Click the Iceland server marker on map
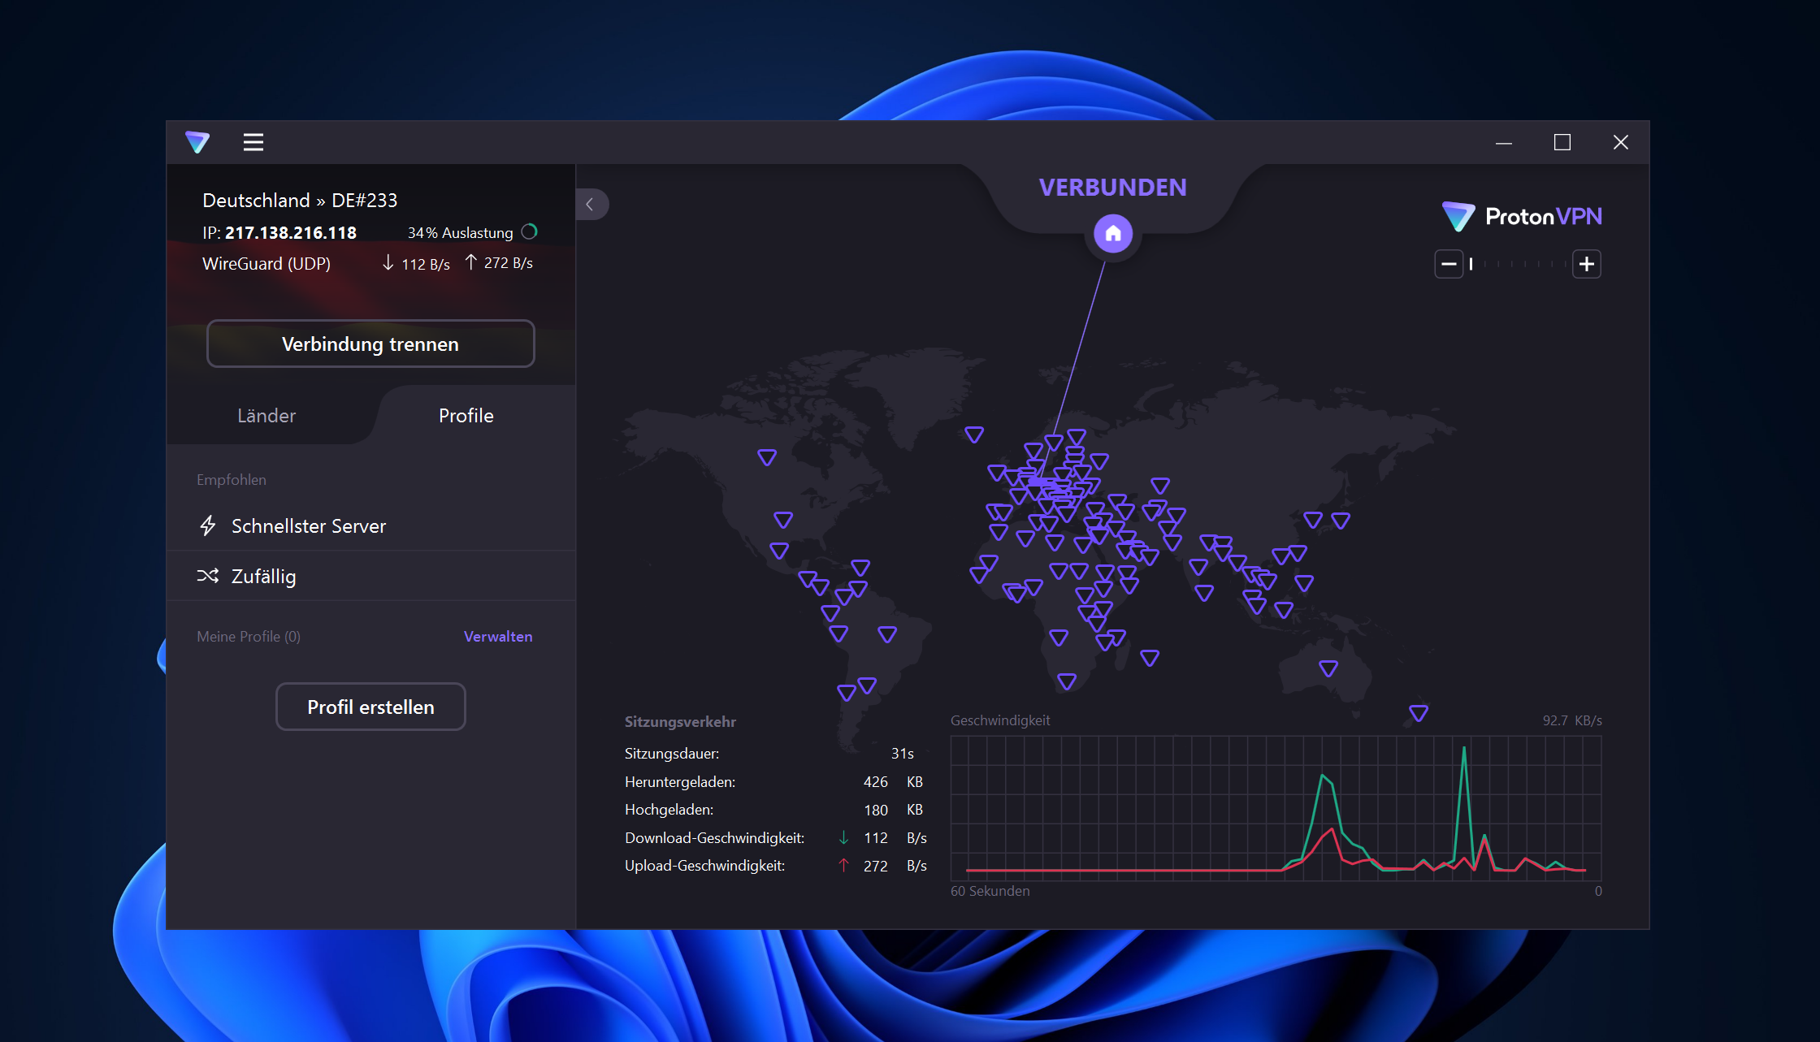The image size is (1820, 1042). coord(974,435)
